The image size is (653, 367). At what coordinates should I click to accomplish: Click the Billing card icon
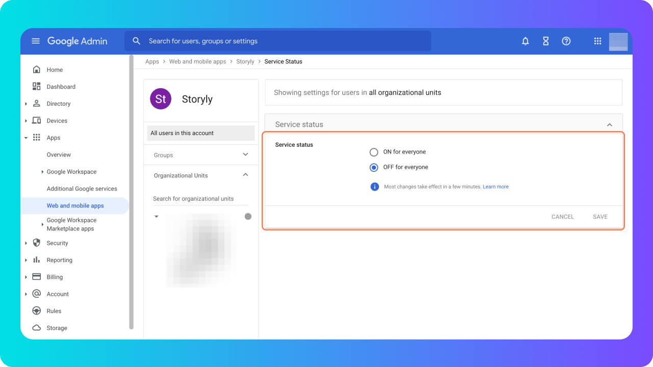pos(36,277)
